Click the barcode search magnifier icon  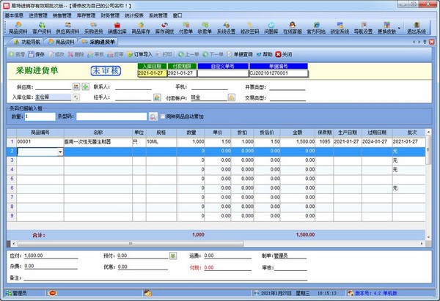point(153,116)
